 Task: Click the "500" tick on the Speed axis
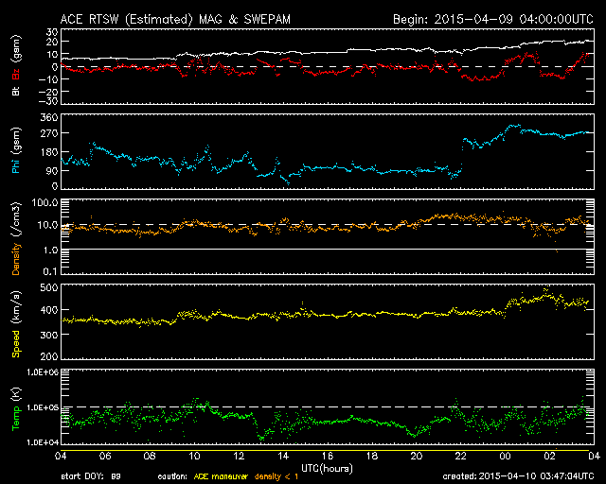(x=49, y=288)
